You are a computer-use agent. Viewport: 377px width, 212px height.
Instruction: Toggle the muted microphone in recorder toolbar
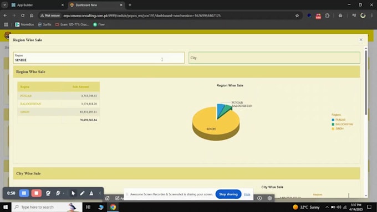58,193
